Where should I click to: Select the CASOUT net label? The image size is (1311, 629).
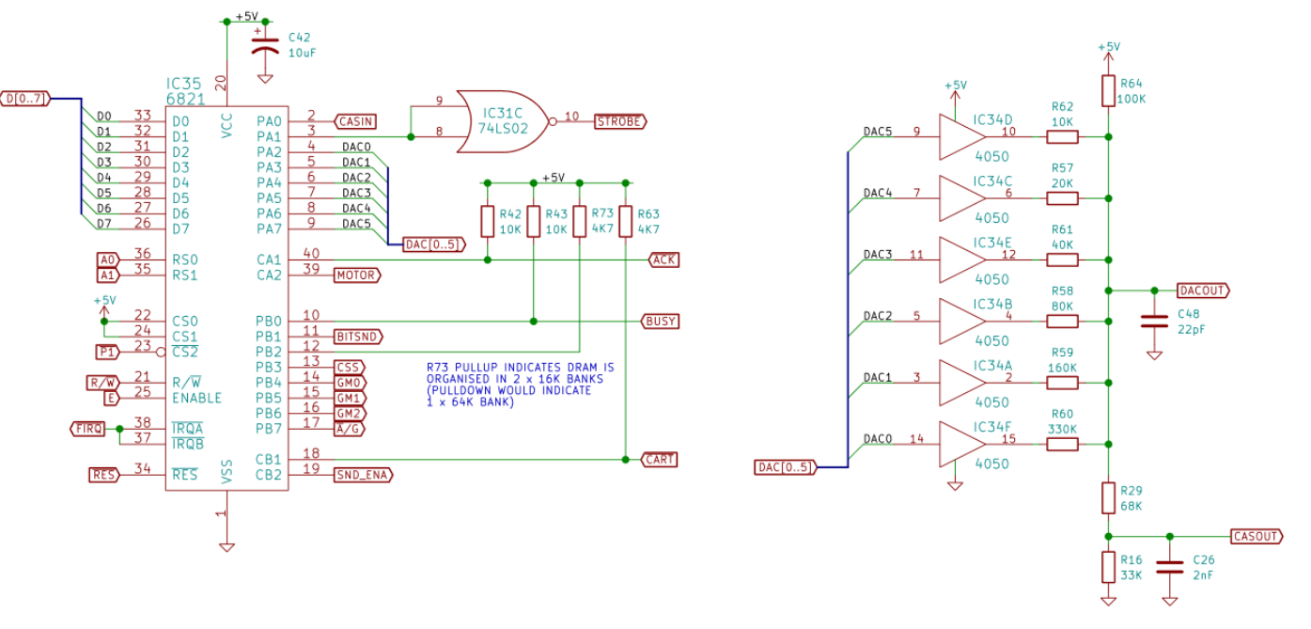click(x=1256, y=537)
